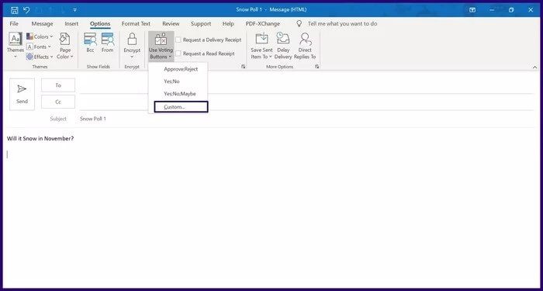Open the Save Sent Item To menu
The image size is (543, 291).
pos(262,46)
